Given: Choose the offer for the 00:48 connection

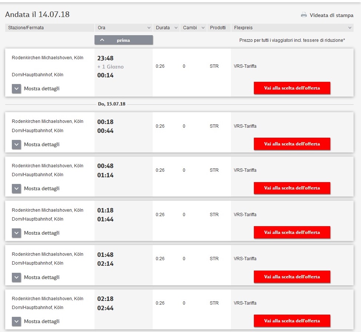Looking at the screenshot, I should (292, 188).
